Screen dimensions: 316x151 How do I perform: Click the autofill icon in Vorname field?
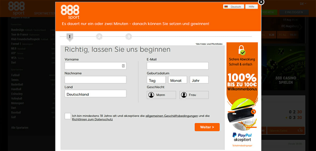tap(123, 66)
